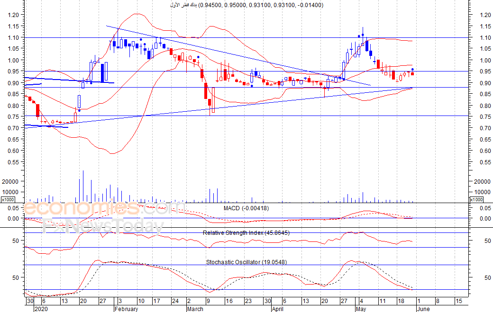This screenshot has height=312, width=493.
Task: Select the 0.55 price on left axis
Action: 14,162
